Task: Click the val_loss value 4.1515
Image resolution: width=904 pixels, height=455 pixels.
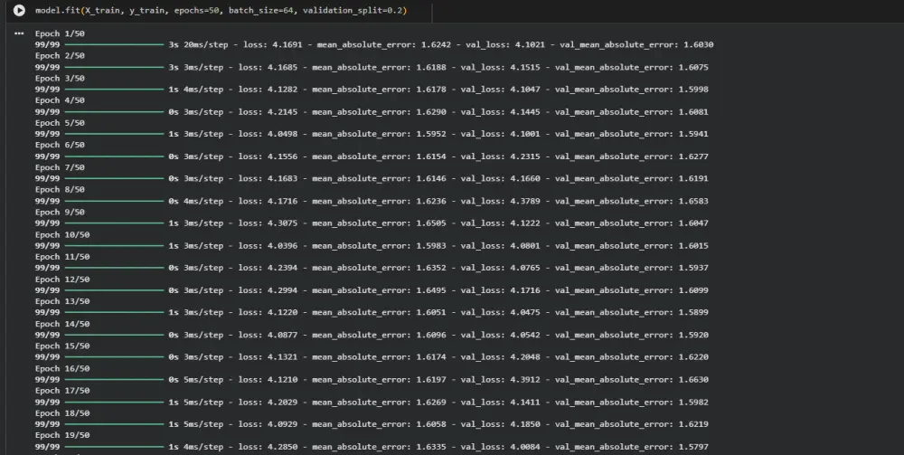Action: [525, 68]
